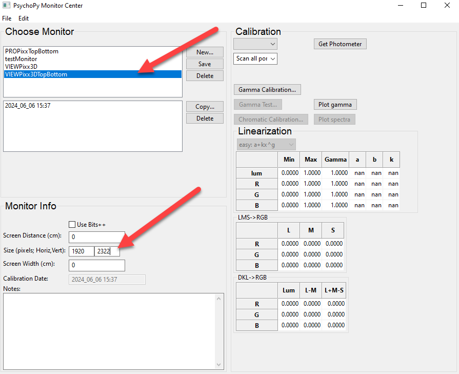The height and width of the screenshot is (374, 459).
Task: Select the 2024_06_06 15:37 calibration entry
Action: click(28, 106)
